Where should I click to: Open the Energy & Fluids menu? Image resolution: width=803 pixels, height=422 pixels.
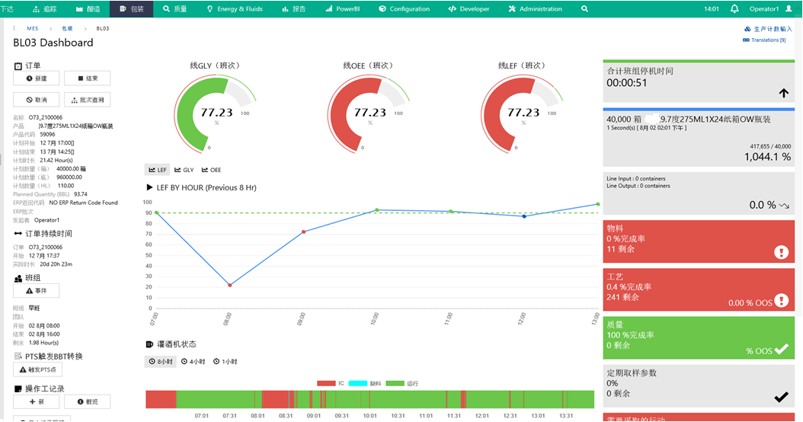[235, 9]
